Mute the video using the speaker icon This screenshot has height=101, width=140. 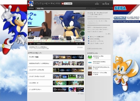(x=34, y=44)
